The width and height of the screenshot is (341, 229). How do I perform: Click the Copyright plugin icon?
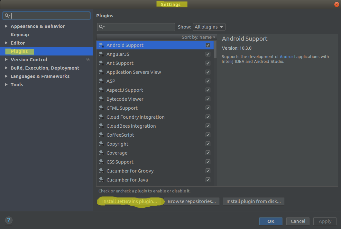[101, 144]
